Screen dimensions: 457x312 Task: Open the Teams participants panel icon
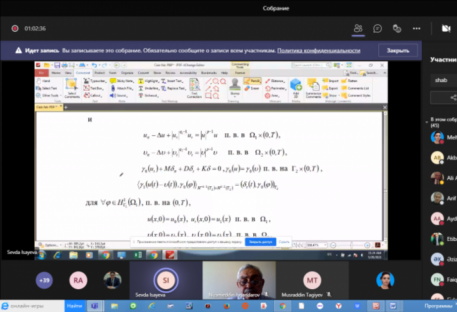point(358,28)
